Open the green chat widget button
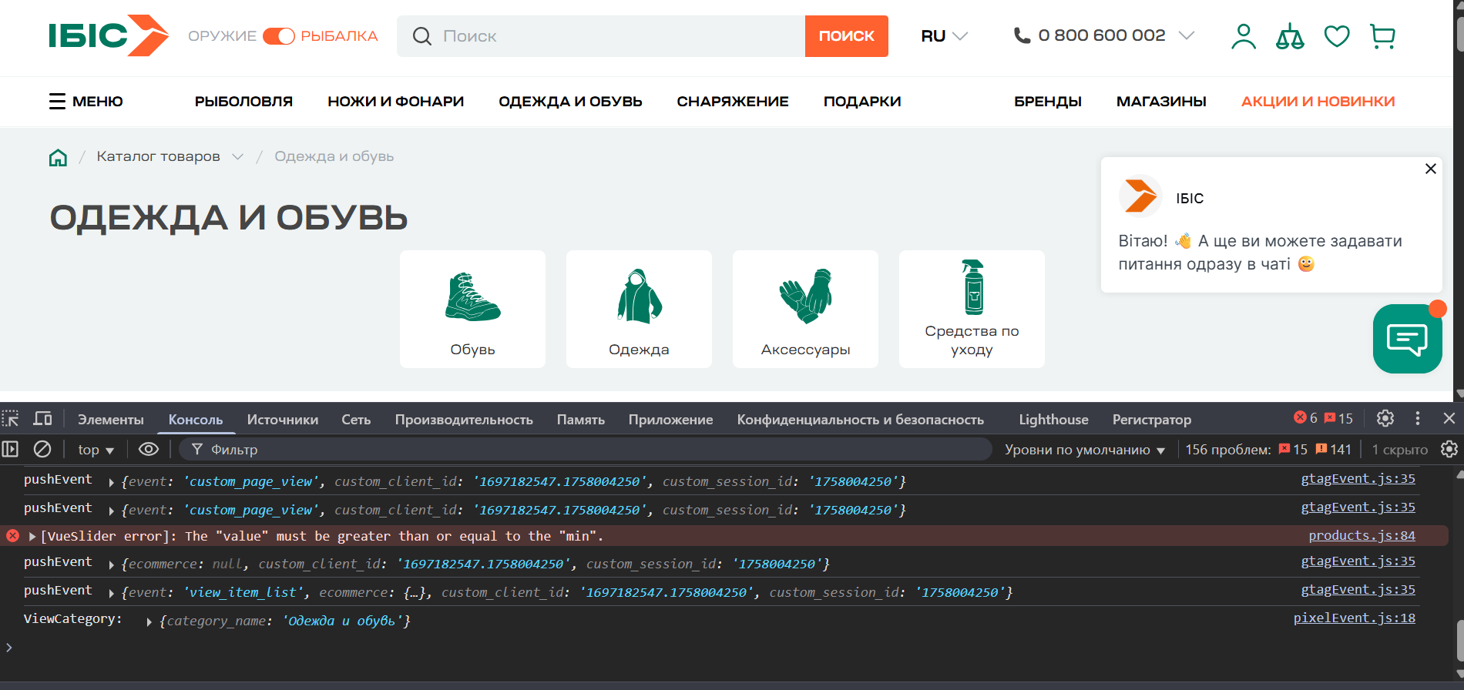The image size is (1464, 690). click(1407, 339)
